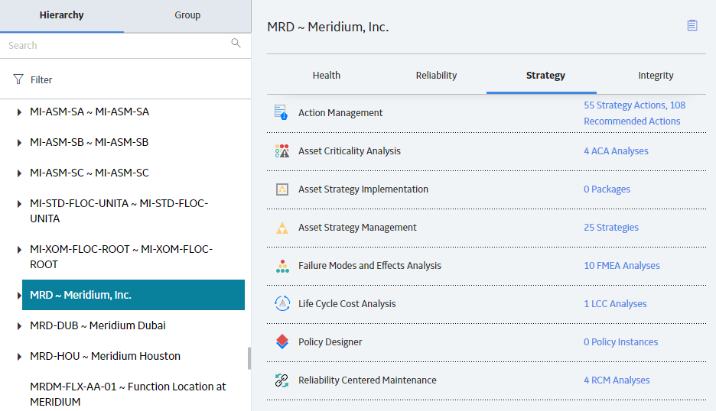Open the Integrity tab
This screenshot has width=716, height=411.
656,76
